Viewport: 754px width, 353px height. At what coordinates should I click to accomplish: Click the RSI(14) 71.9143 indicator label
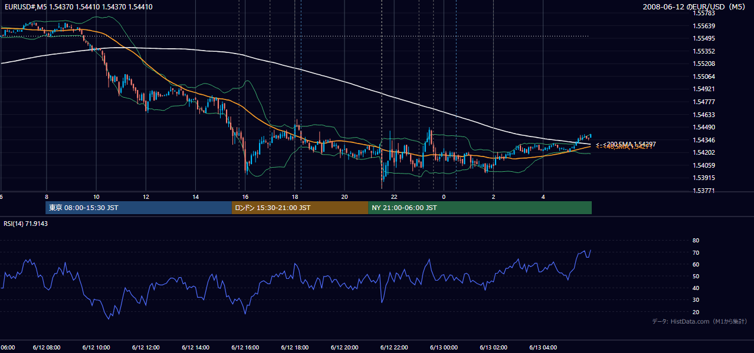(26, 224)
